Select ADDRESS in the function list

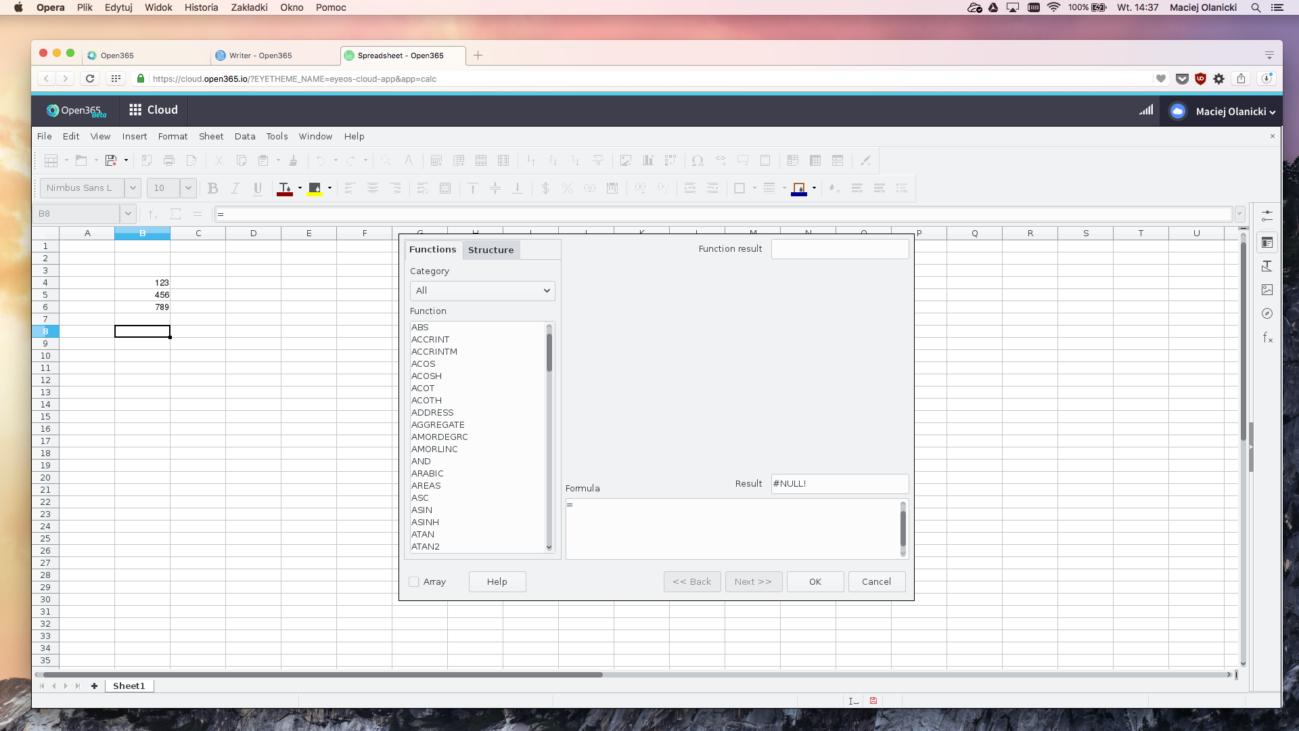coord(432,413)
